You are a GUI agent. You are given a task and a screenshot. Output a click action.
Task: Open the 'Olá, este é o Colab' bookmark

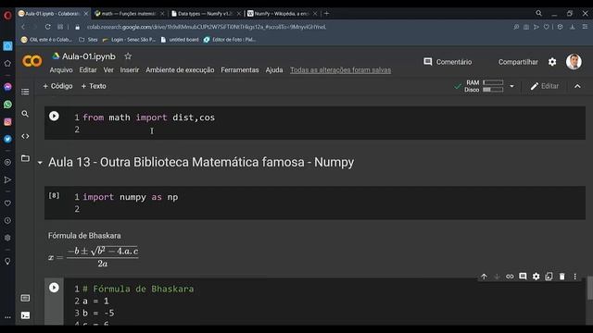pos(46,39)
